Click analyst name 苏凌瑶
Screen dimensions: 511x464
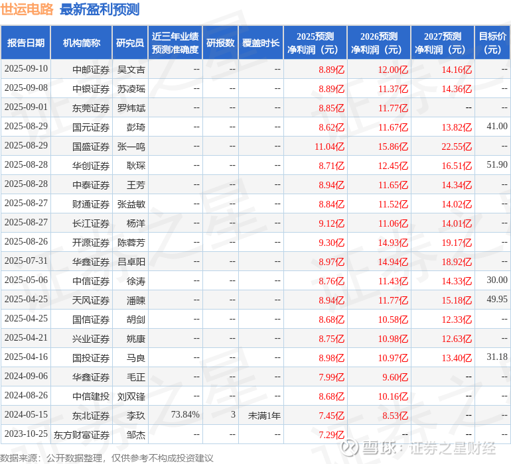coord(131,89)
